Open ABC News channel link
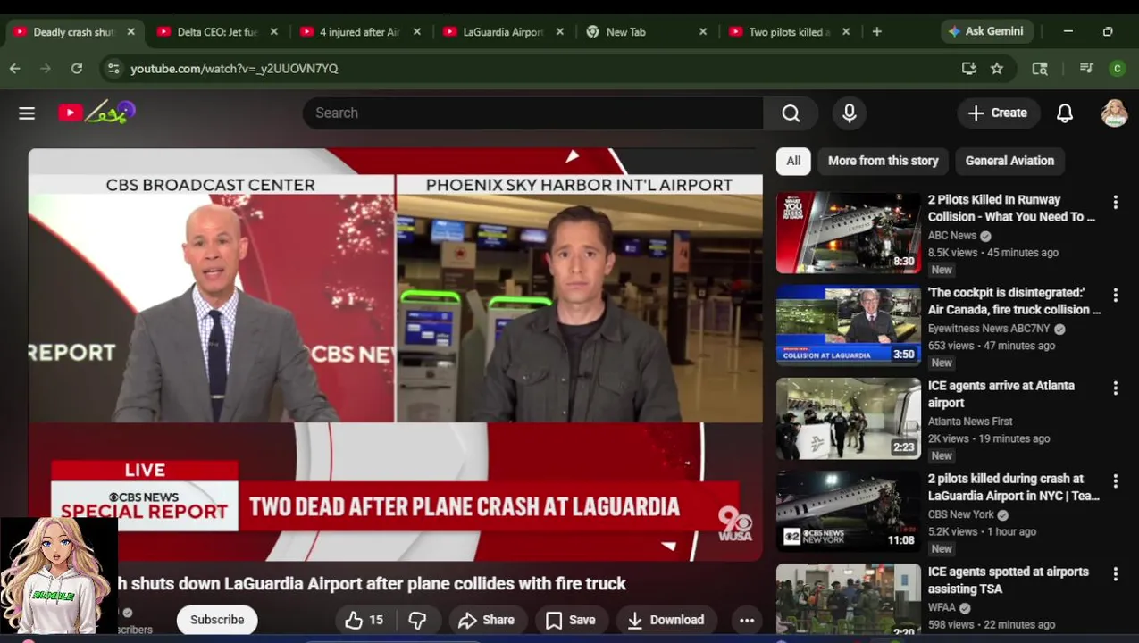Image resolution: width=1139 pixels, height=643 pixels. [x=952, y=236]
